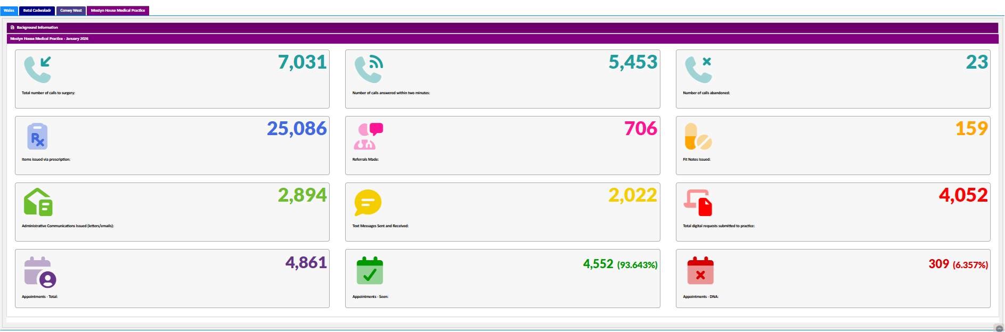Open the Betsi Cadwaladr tab
This screenshot has height=332, width=1005.
pyautogui.click(x=37, y=11)
